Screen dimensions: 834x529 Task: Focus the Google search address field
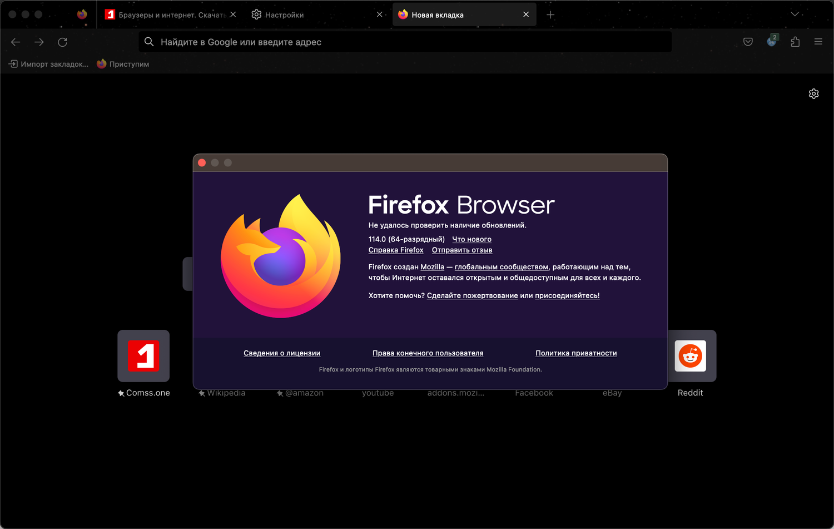point(405,42)
